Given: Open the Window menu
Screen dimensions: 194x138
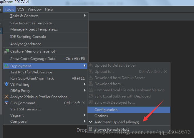Looking at the screenshot, I should pyautogui.click(x=34, y=9).
